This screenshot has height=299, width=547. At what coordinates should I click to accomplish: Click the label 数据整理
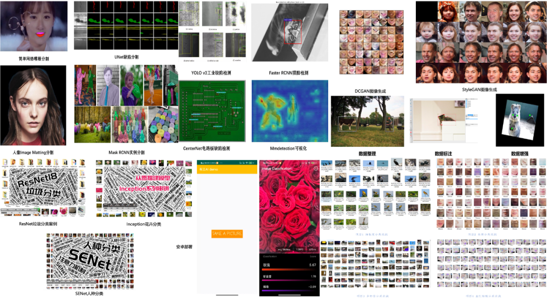pyautogui.click(x=367, y=154)
